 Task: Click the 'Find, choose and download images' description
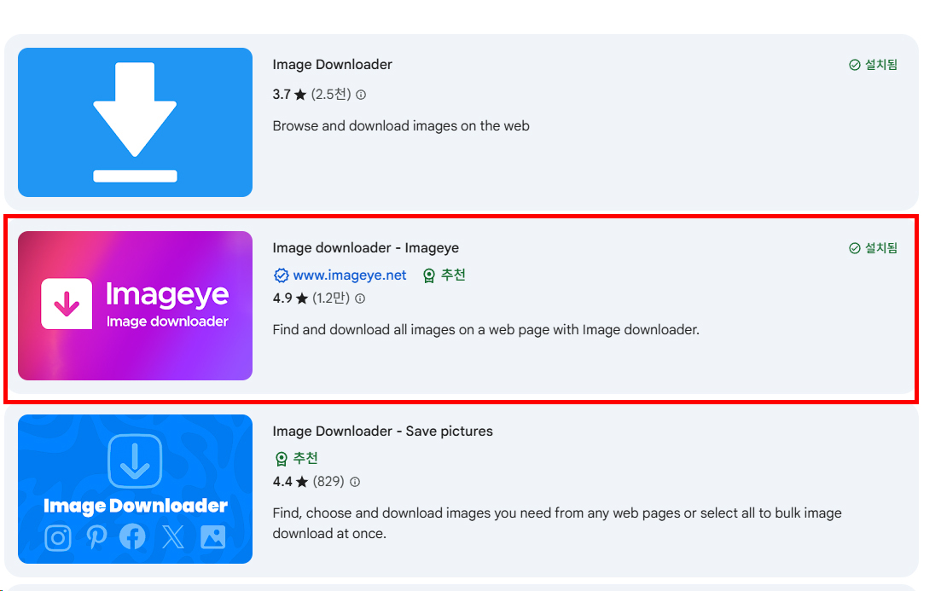click(x=557, y=524)
